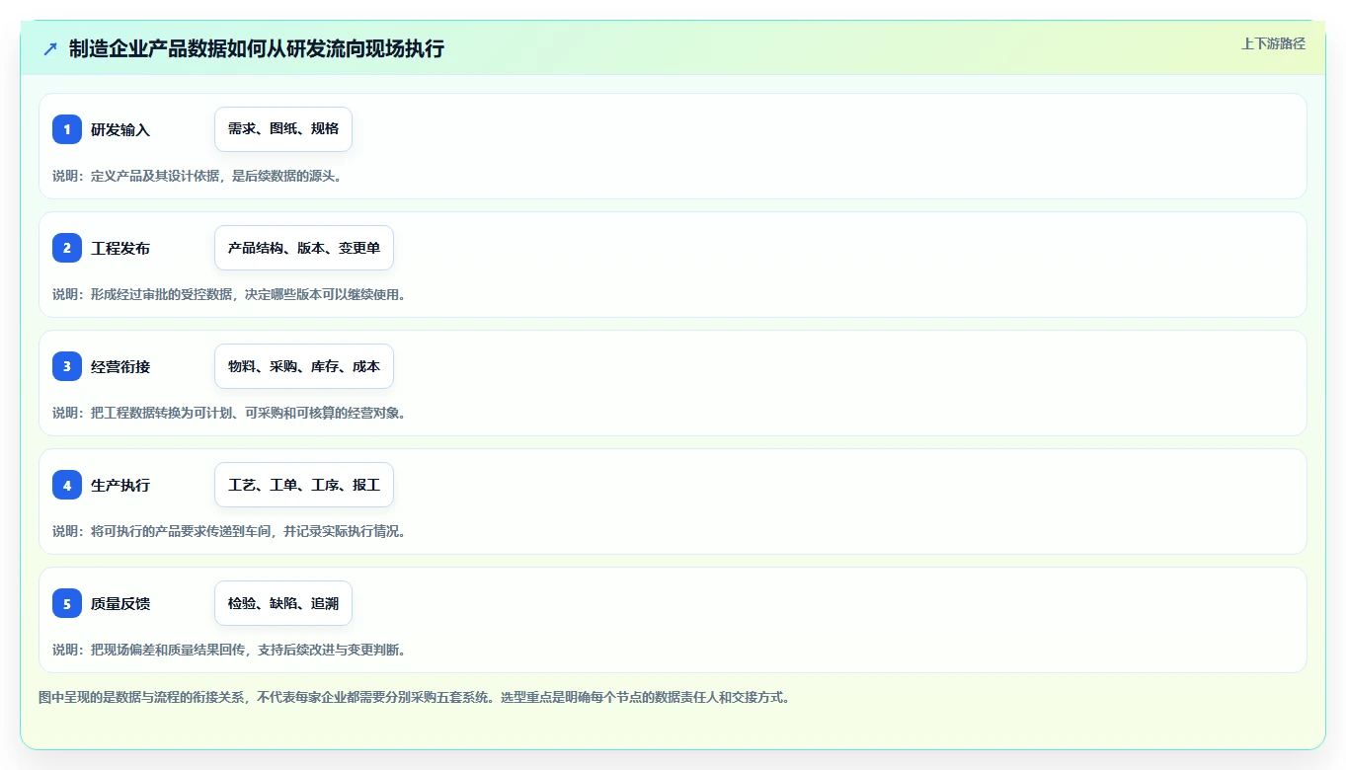Image resolution: width=1346 pixels, height=770 pixels.
Task: Click the title 制造企业产品数据如何从研发流向现场执行
Action: point(257,48)
